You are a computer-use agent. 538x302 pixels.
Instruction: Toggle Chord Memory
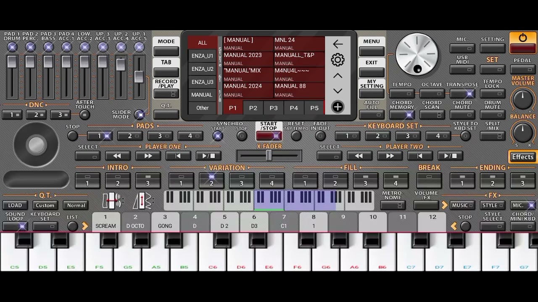click(402, 115)
